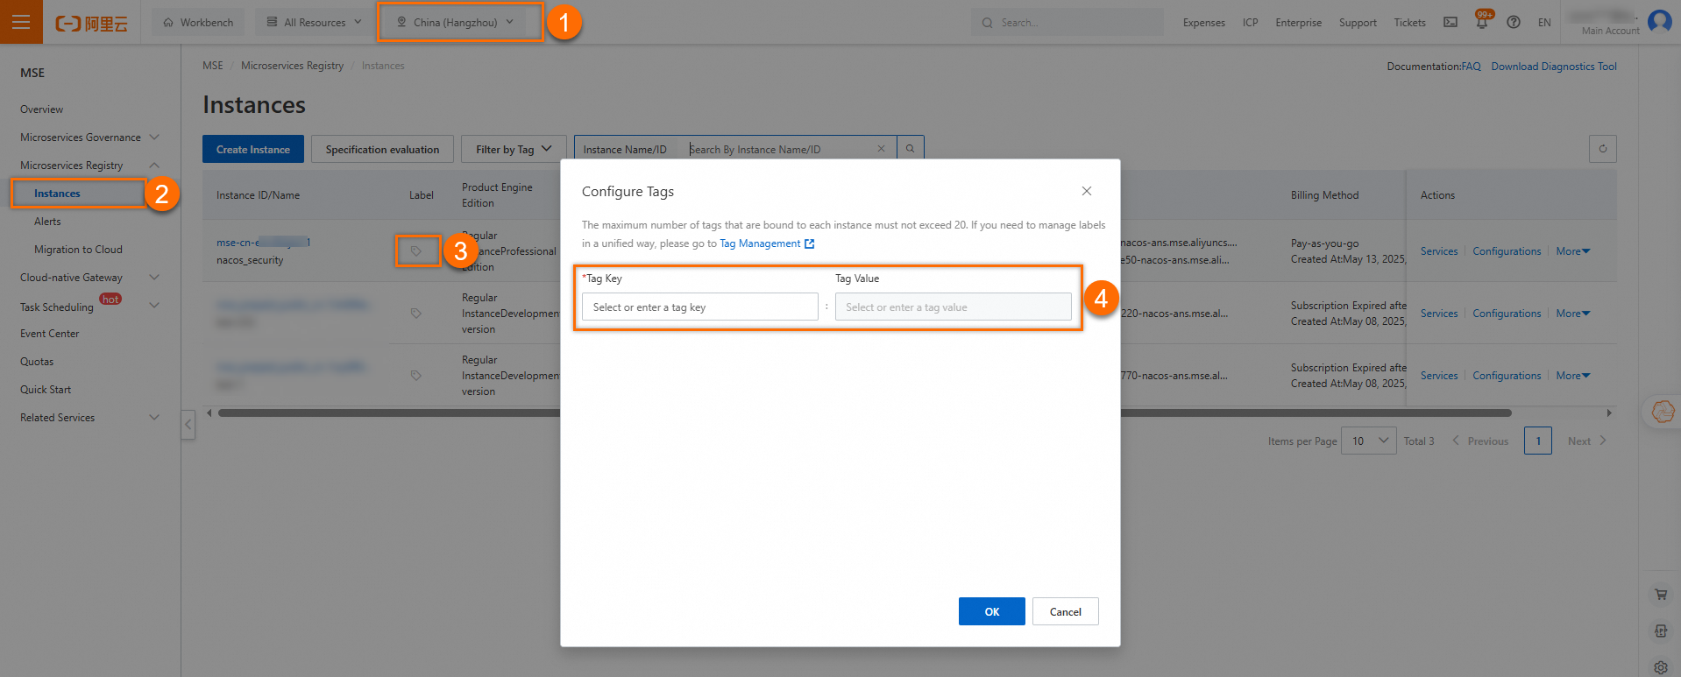Click the Create Instance button
This screenshot has height=677, width=1681.
253,149
